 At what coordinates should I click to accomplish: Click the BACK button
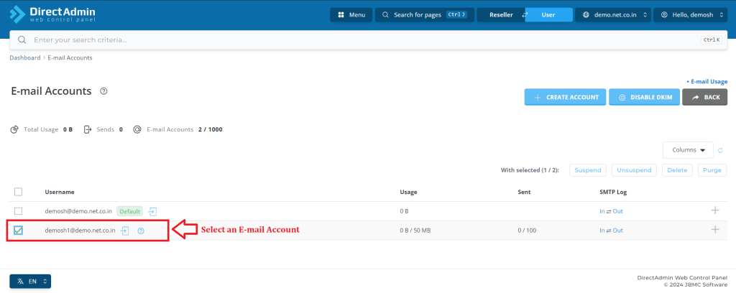tap(704, 97)
